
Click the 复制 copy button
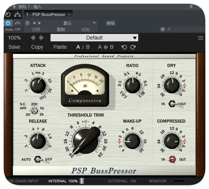pyautogui.click(x=61, y=30)
